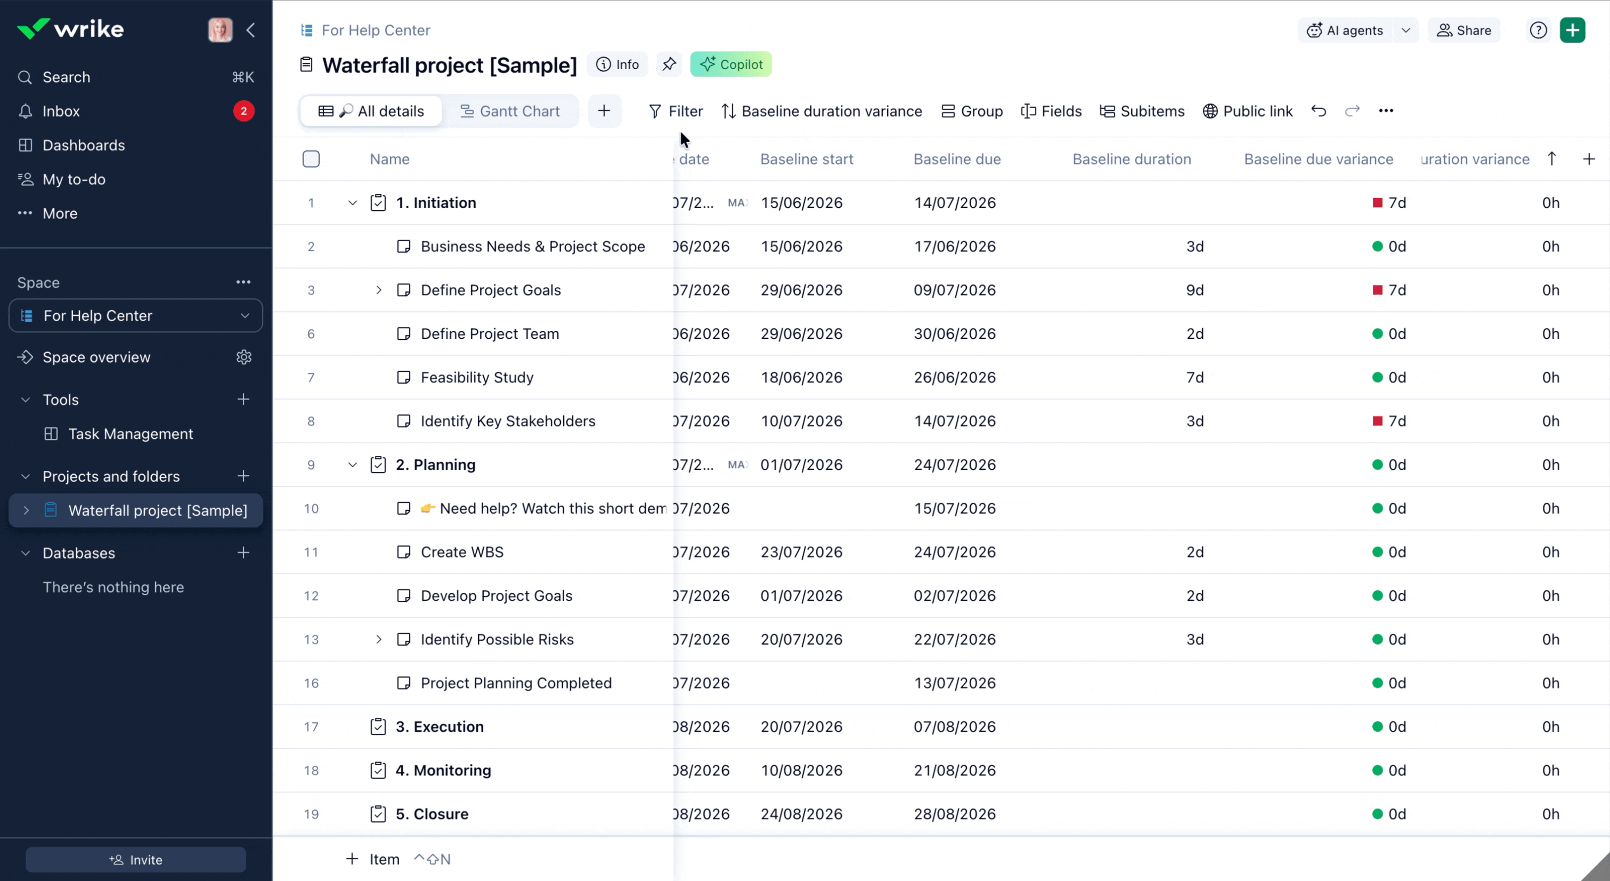Click the Invite button
This screenshot has height=881, width=1610.
pos(136,860)
